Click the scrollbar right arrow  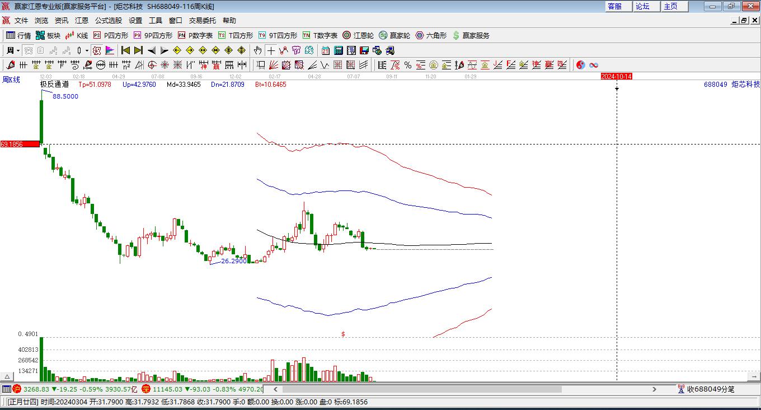pos(655,389)
